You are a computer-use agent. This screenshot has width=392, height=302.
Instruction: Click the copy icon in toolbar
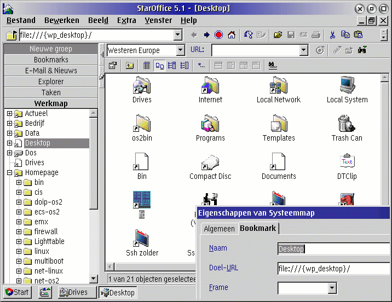coord(345,34)
